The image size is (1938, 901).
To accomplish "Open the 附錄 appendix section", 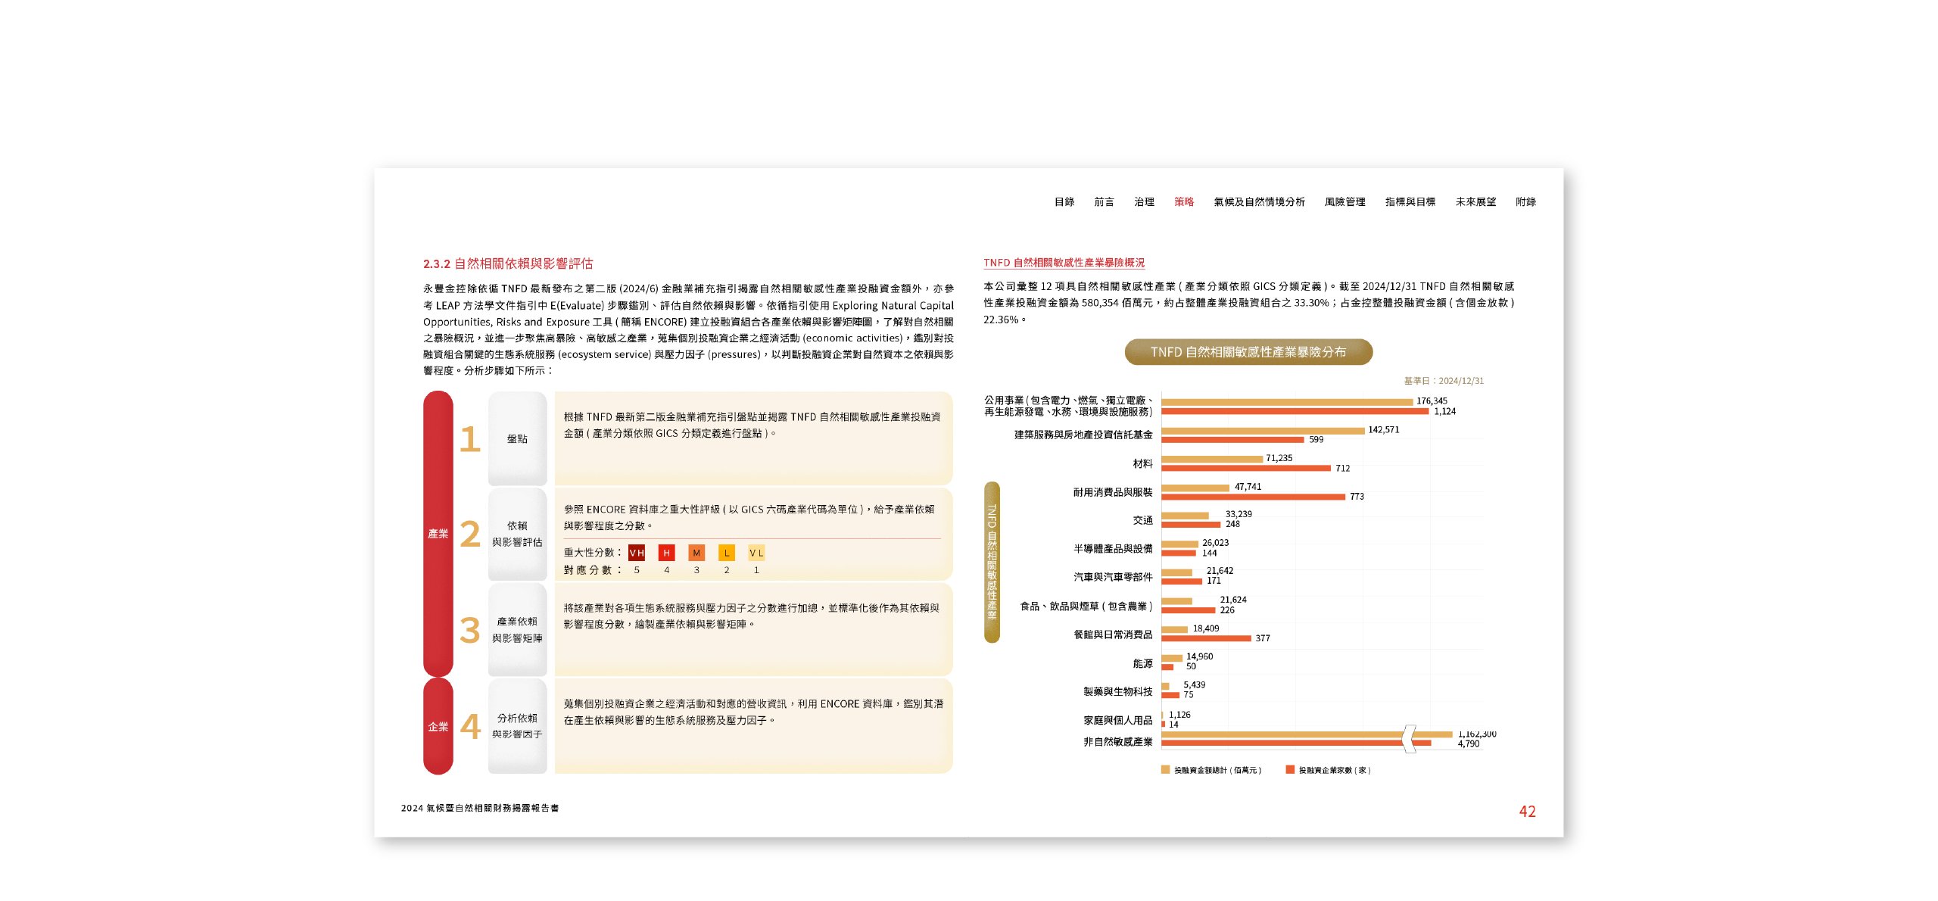I will coord(1528,201).
